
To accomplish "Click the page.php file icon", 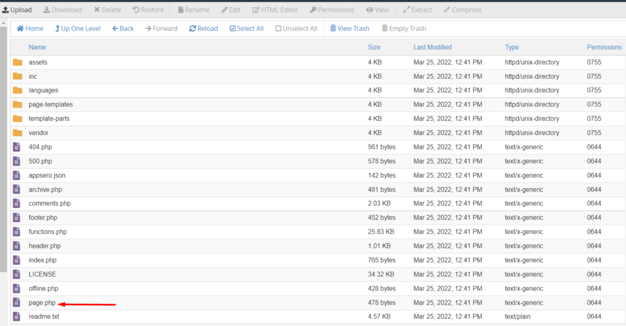I will [17, 302].
